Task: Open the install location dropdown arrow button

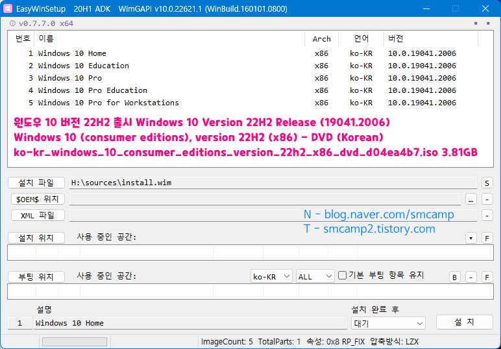Action: point(471,238)
